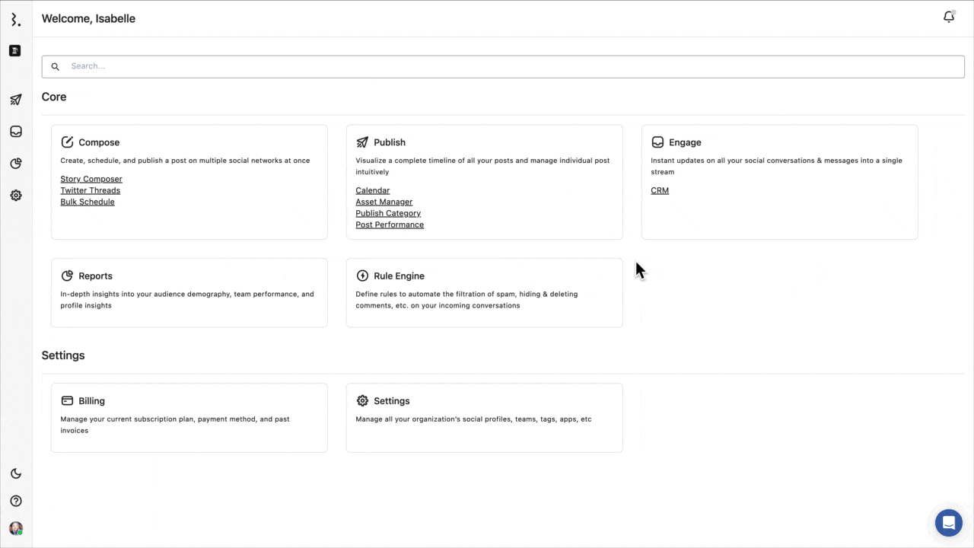
Task: Open the Billing card
Action: (189, 417)
